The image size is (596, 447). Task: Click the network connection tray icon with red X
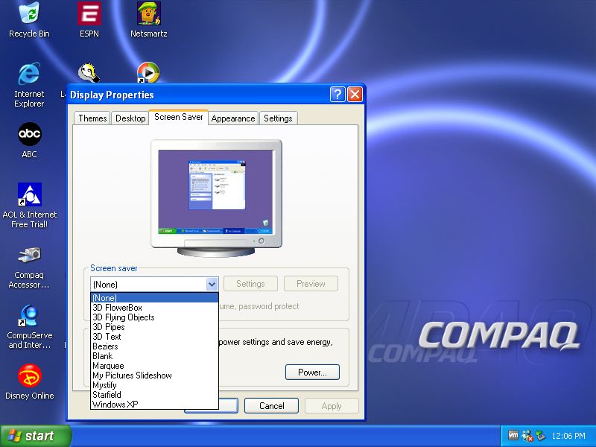click(x=527, y=436)
